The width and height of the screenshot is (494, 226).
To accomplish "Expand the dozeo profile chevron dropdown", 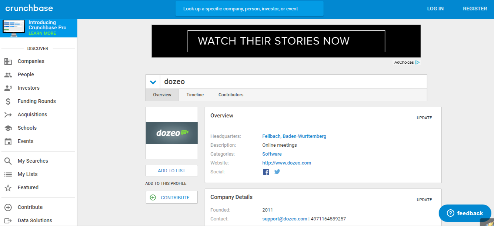I will [x=153, y=82].
